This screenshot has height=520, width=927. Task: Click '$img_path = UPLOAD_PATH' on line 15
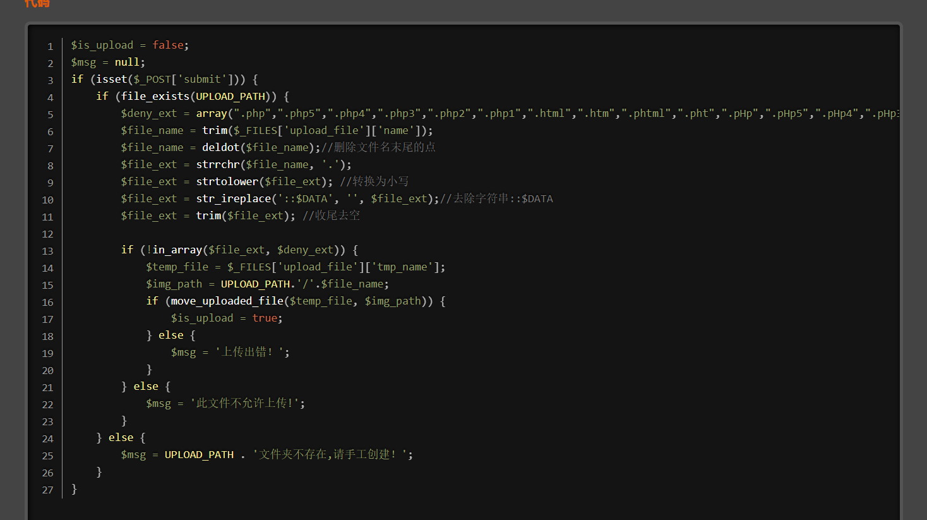[218, 284]
